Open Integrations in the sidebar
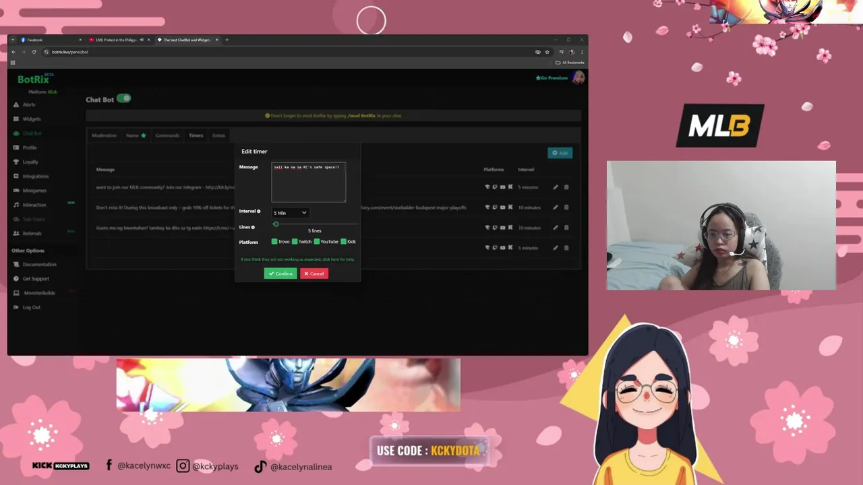The width and height of the screenshot is (863, 485). pos(31,176)
